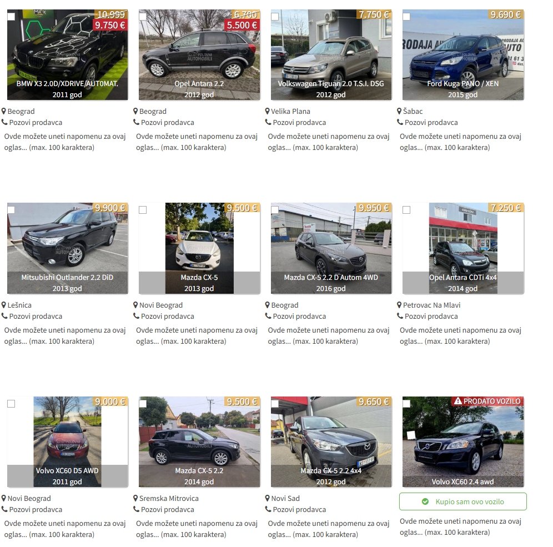Click the location pin icon beside Velika Plana

(267, 112)
